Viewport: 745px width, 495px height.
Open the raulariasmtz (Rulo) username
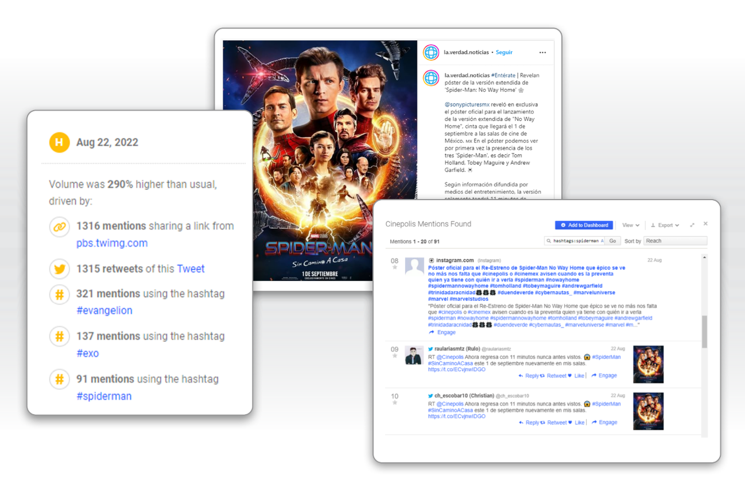[x=457, y=349]
